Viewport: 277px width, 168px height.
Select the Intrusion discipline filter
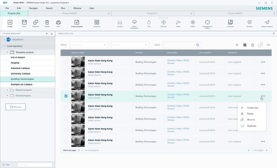tap(164, 22)
